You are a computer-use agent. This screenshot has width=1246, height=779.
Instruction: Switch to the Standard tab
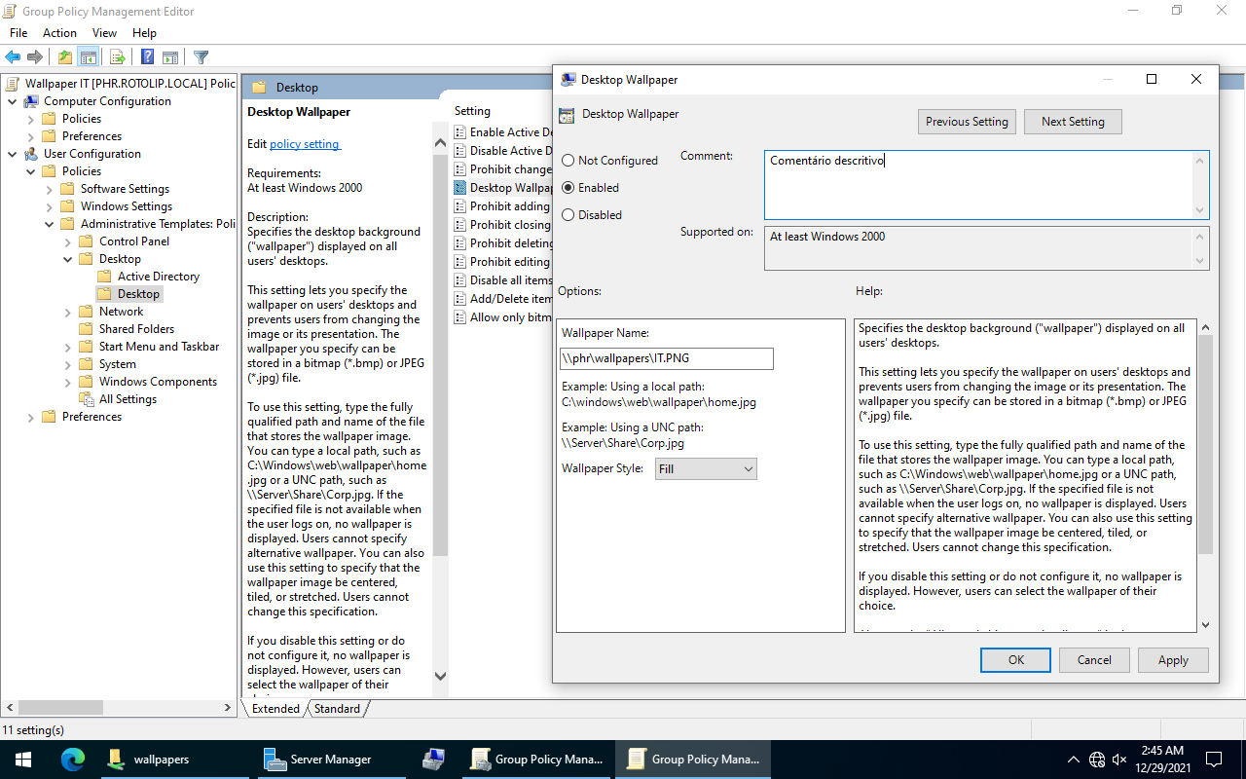pos(337,709)
